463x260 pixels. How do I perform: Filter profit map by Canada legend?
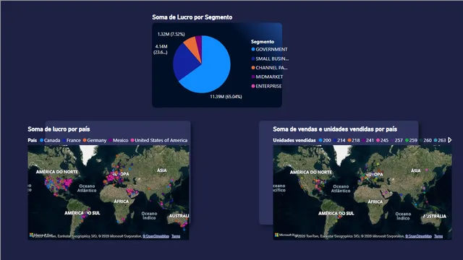pyautogui.click(x=50, y=140)
